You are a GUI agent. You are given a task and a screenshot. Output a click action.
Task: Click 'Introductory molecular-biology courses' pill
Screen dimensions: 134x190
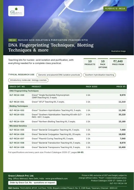(x=28, y=80)
